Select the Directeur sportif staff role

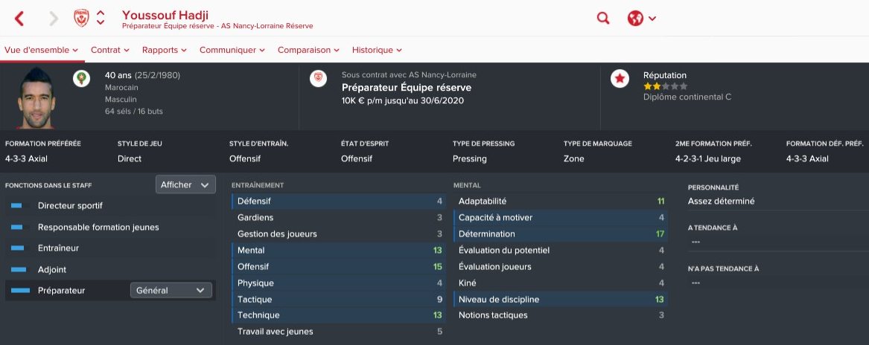click(70, 206)
